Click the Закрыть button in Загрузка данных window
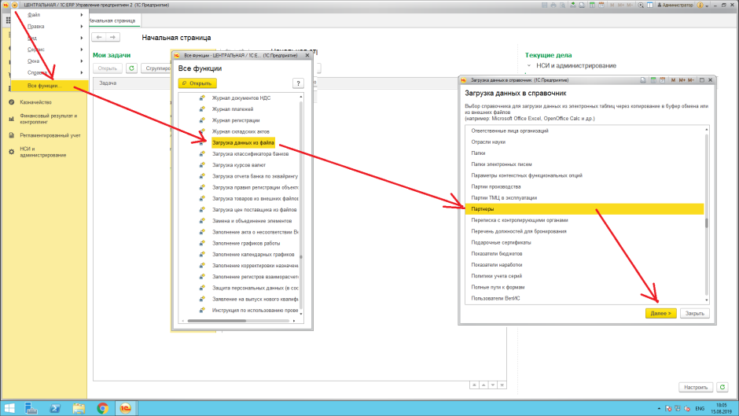Screen dimensions: 739x416 (695, 313)
